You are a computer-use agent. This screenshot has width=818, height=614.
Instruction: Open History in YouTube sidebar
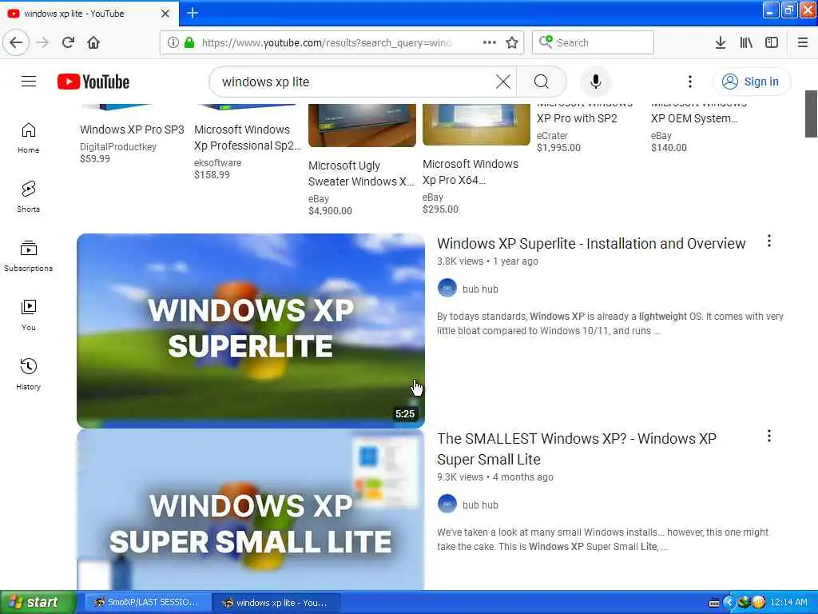[x=29, y=374]
